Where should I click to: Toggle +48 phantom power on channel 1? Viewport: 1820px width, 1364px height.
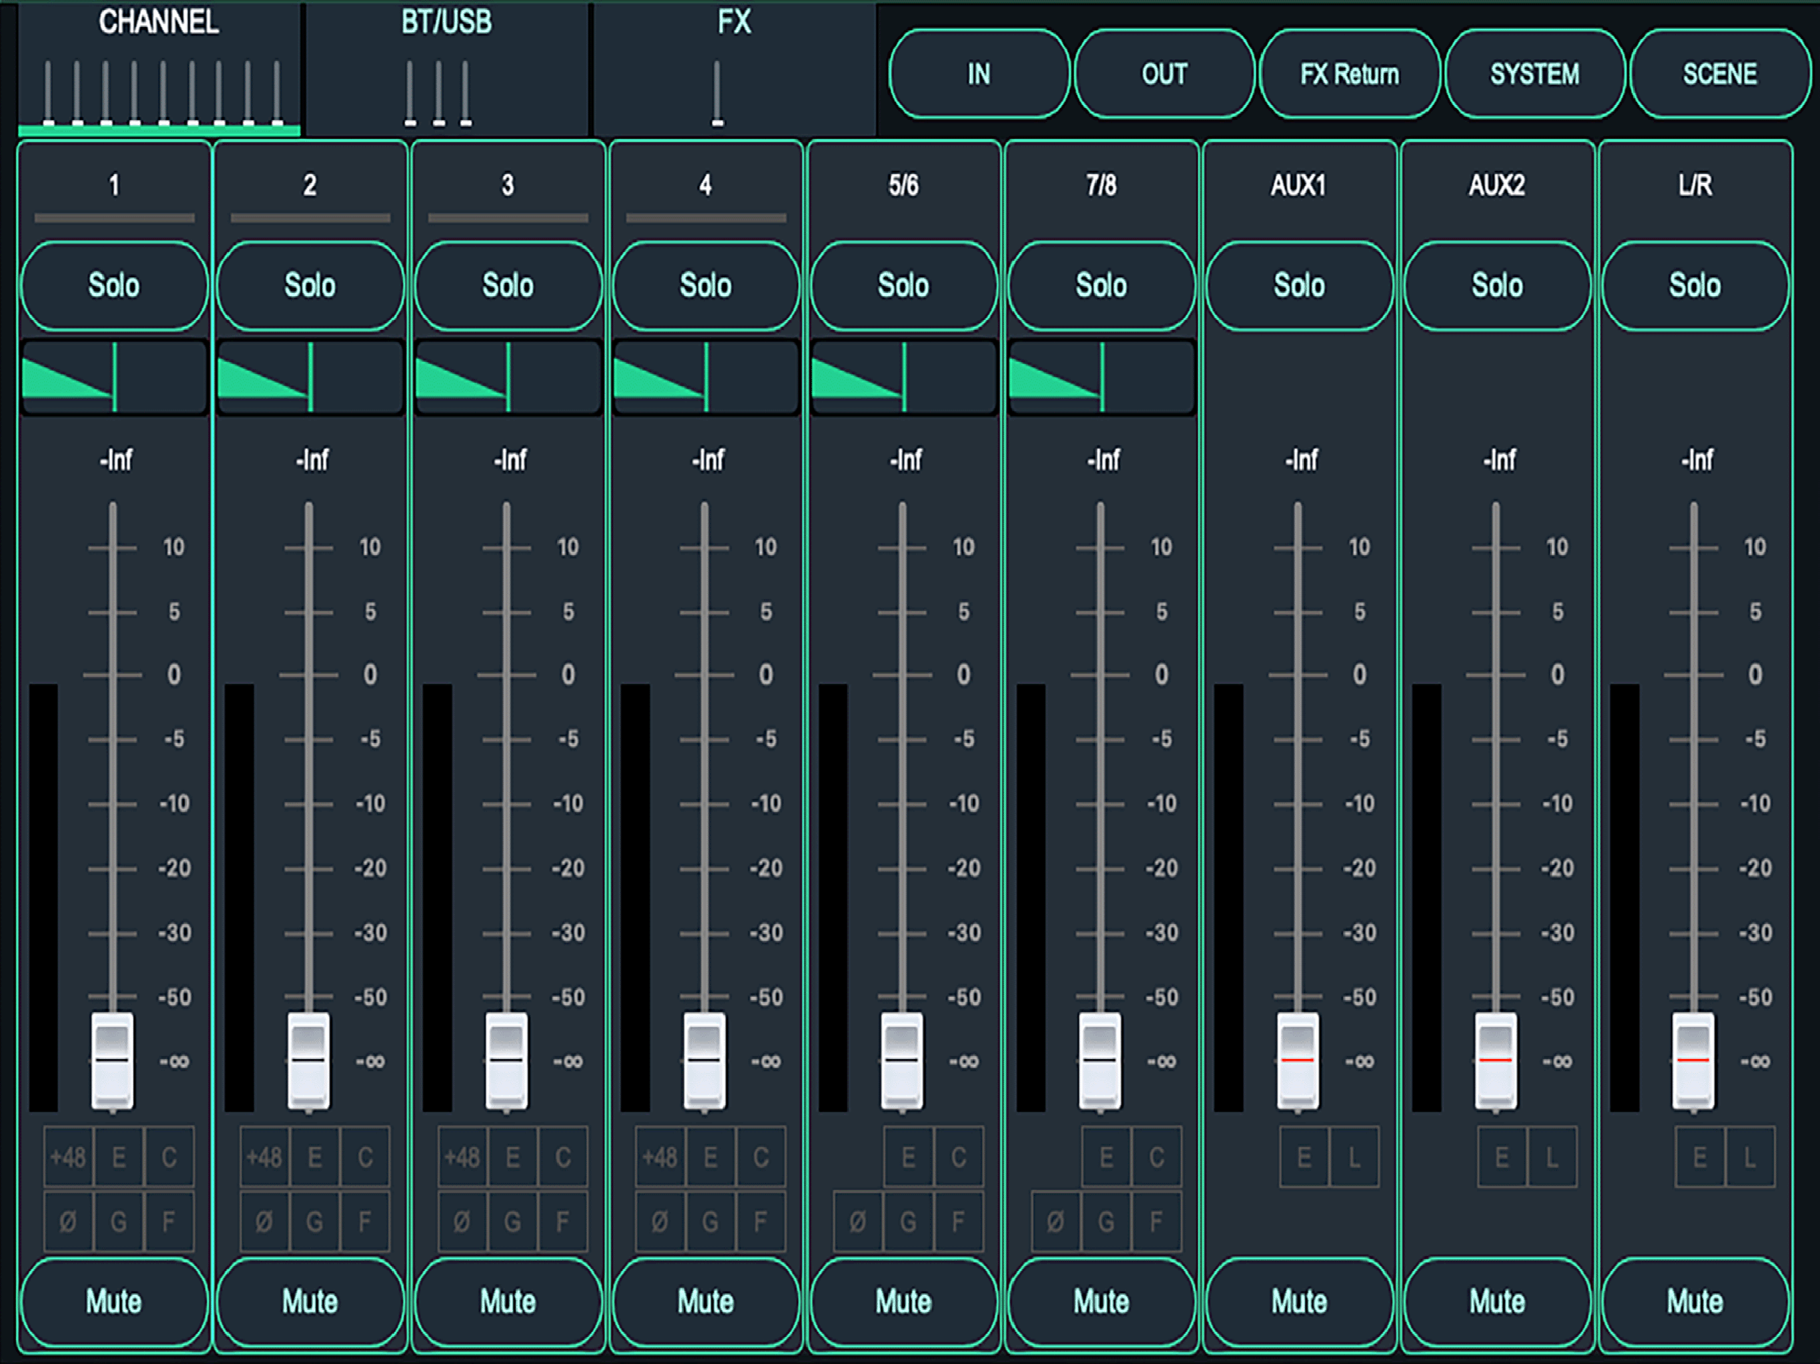pos(69,1158)
